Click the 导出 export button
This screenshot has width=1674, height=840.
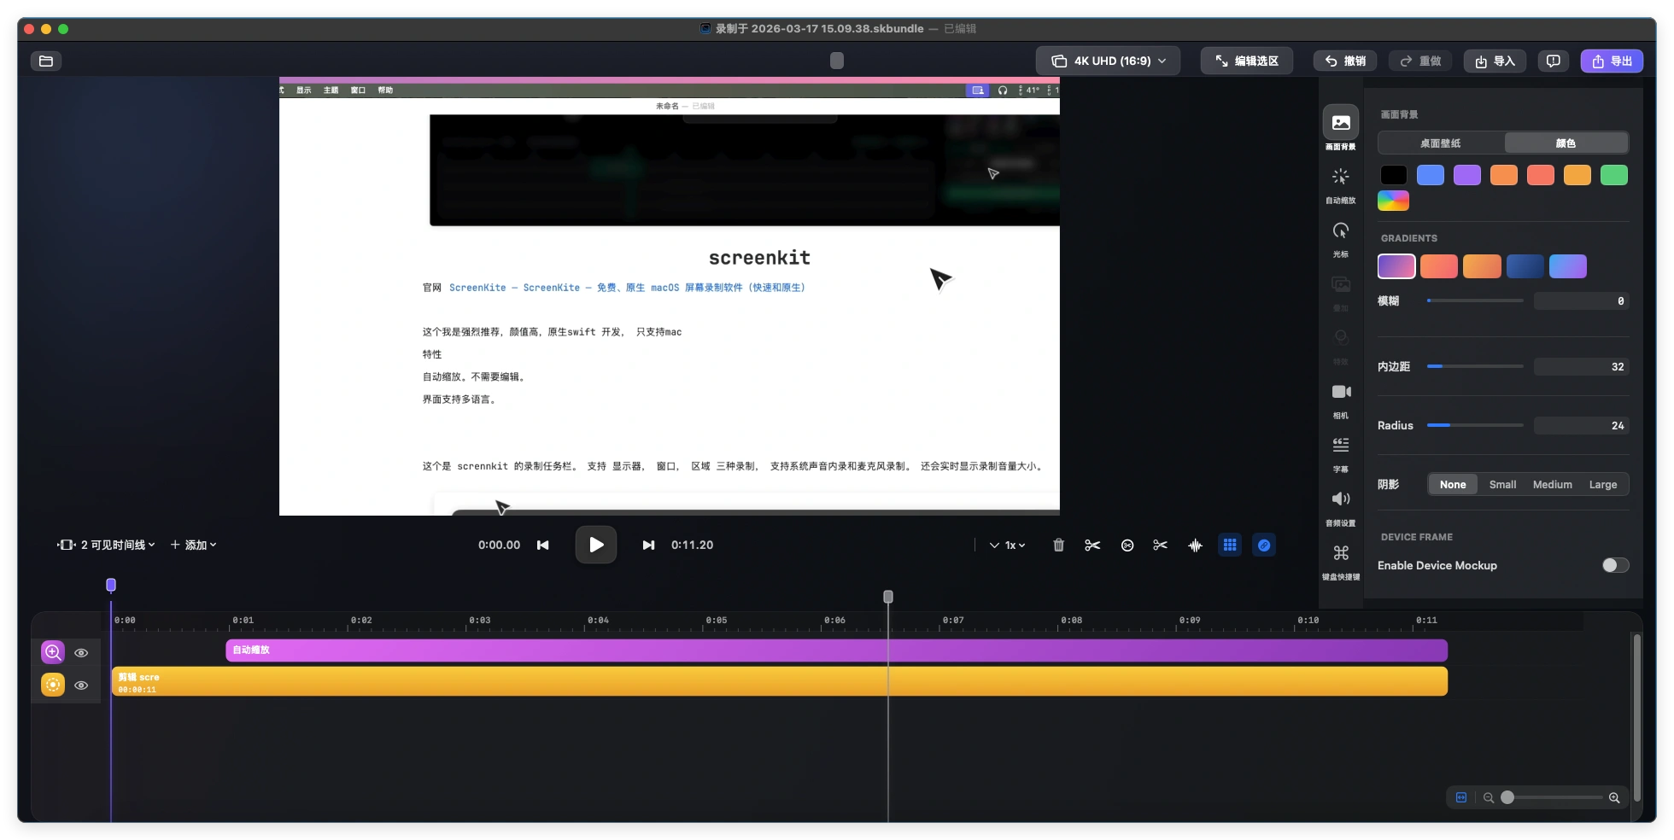coord(1611,61)
